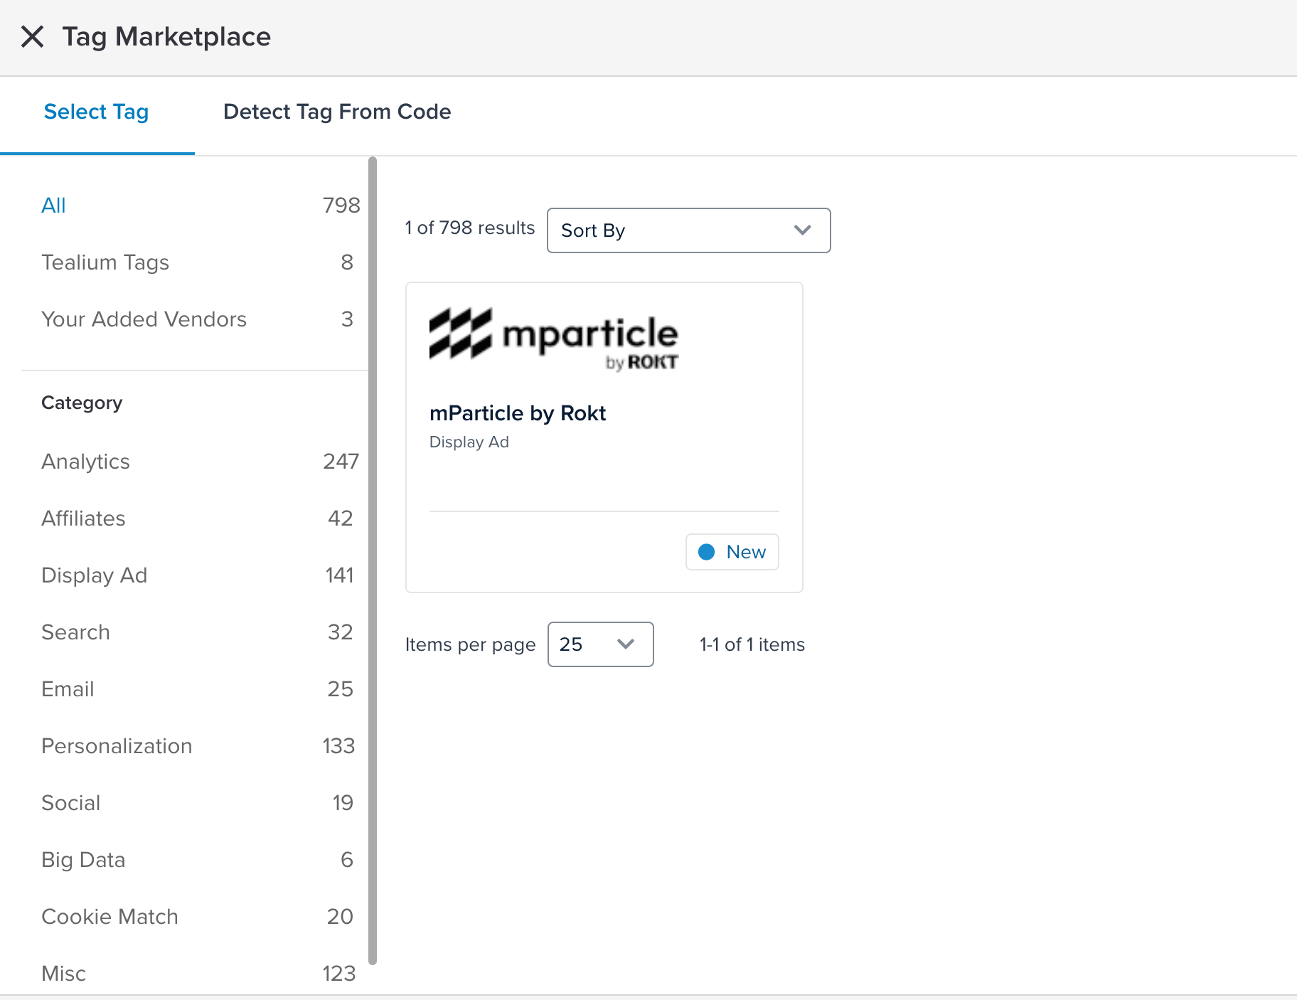Switch to Detect Tag From Code tab
This screenshot has height=1000, width=1297.
pyautogui.click(x=336, y=112)
